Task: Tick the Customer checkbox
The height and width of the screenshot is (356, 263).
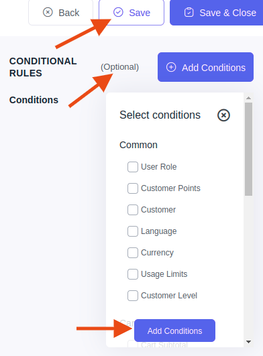Action: pos(133,210)
